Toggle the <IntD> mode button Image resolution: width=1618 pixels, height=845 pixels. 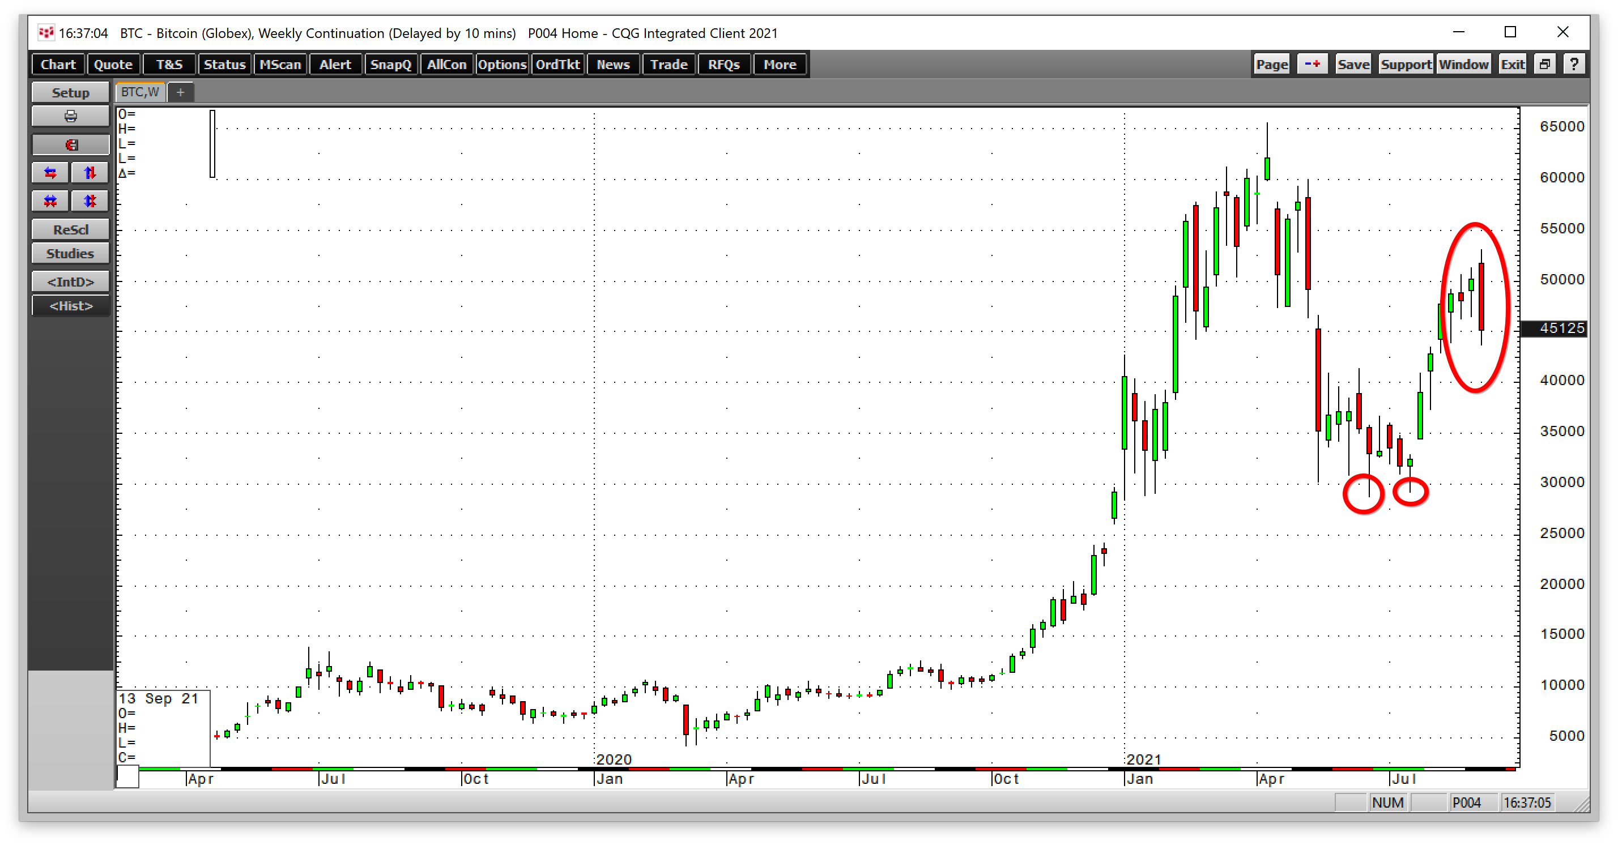coord(70,282)
